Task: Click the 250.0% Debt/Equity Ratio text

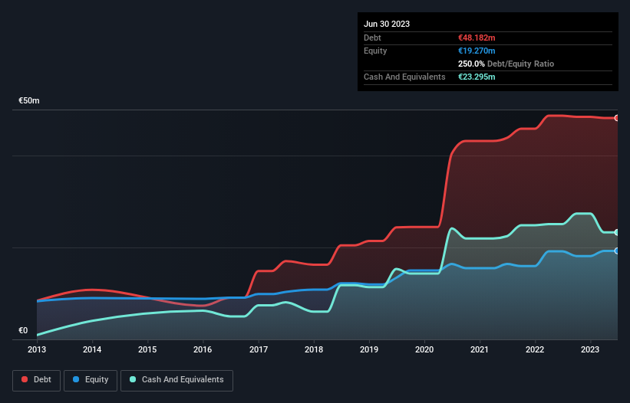Action: (506, 64)
